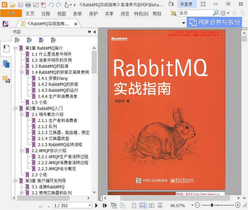
Task: Click the zoom out minus button
Action: click(197, 205)
